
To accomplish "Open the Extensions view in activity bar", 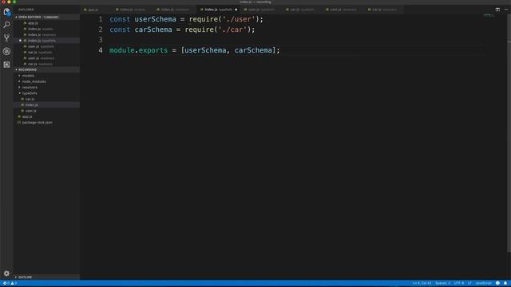I will pos(6,65).
